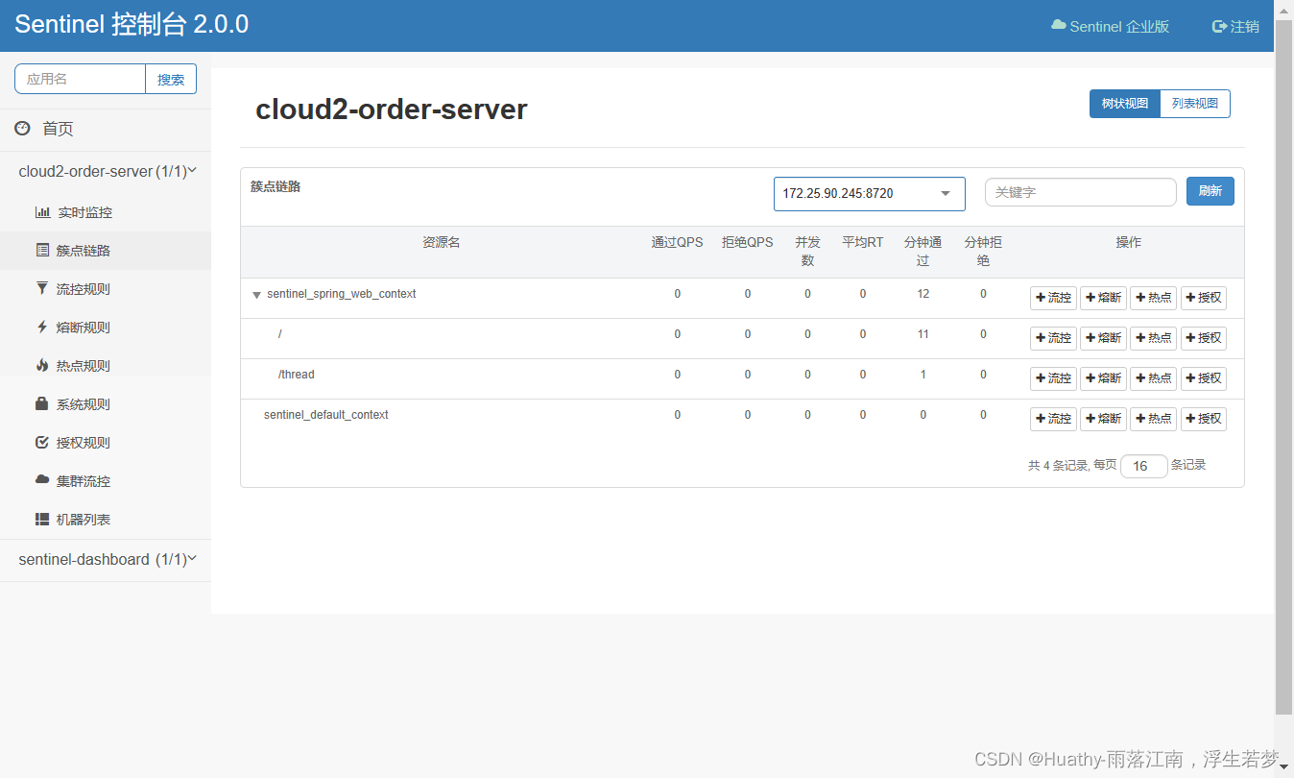The height and width of the screenshot is (778, 1294).
Task: Select the sentinel_default_context resource name
Action: [326, 415]
